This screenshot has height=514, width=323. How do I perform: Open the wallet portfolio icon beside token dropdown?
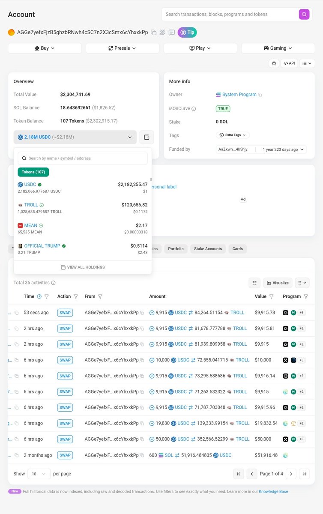tap(147, 137)
